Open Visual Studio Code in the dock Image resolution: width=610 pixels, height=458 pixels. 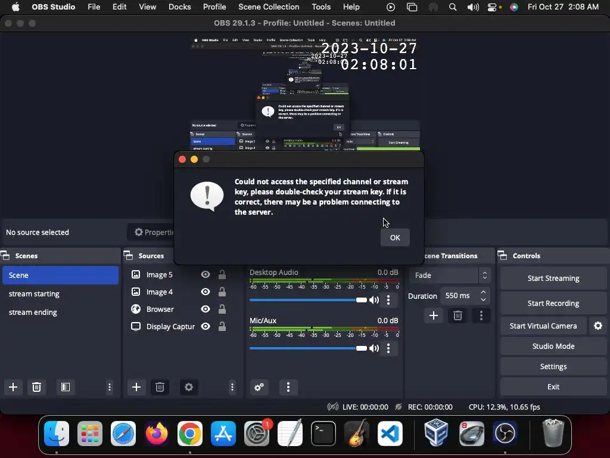click(x=390, y=434)
